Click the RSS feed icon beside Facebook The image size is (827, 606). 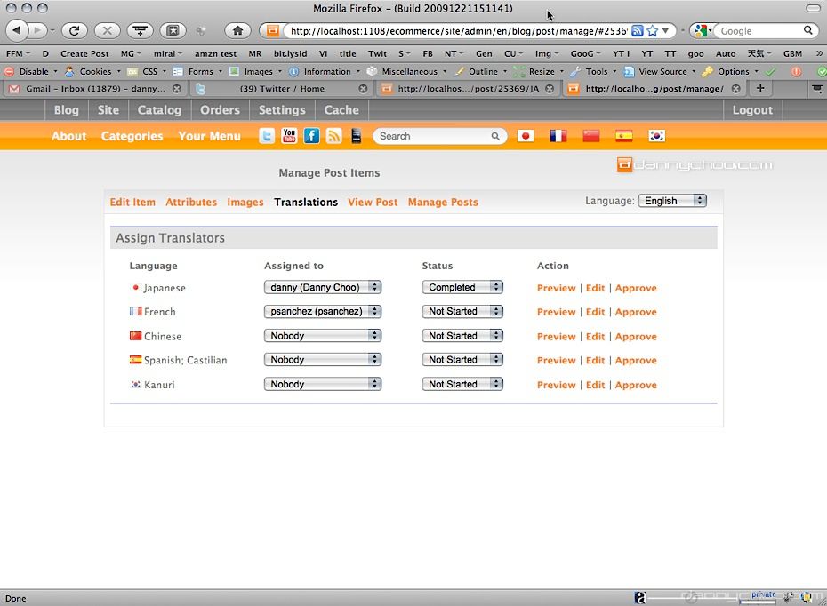333,136
